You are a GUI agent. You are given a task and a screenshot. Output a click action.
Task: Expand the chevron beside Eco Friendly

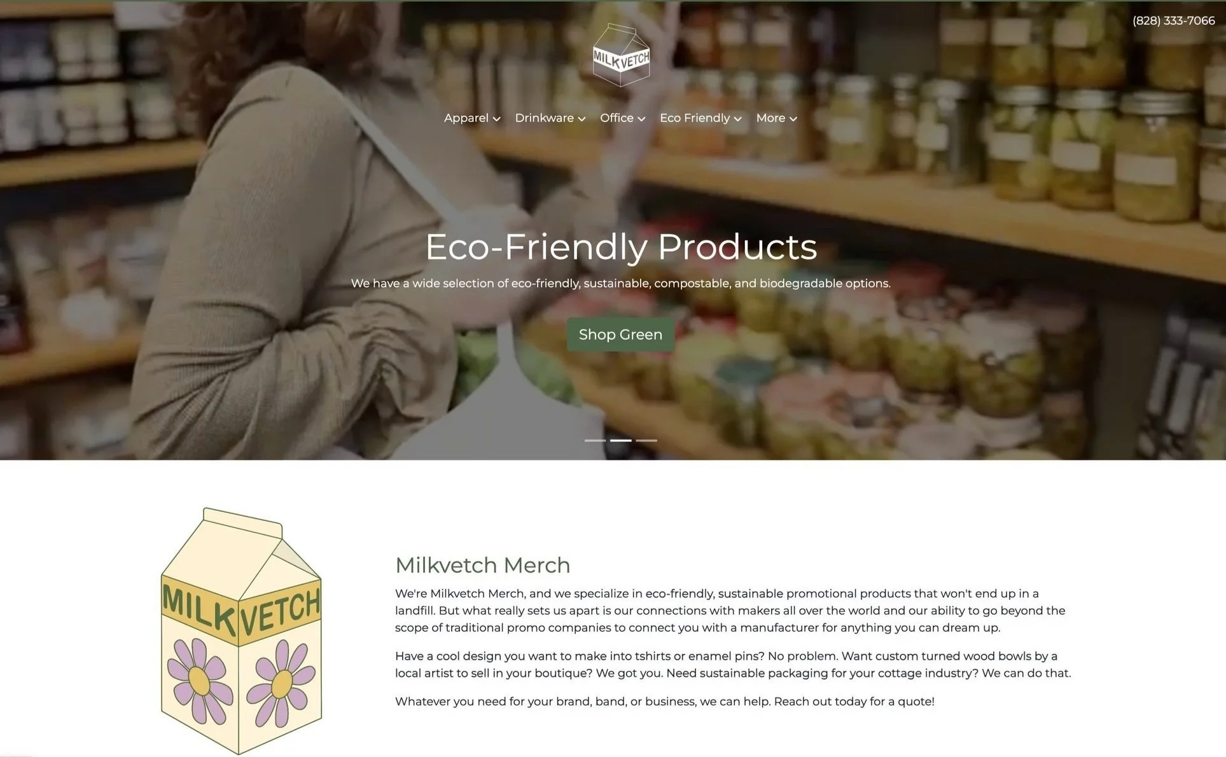coord(737,119)
